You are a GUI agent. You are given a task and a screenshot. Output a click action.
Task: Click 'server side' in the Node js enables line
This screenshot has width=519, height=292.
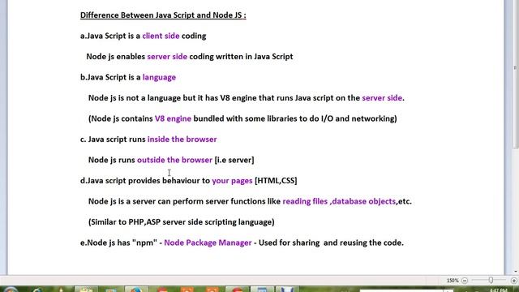[x=167, y=57]
